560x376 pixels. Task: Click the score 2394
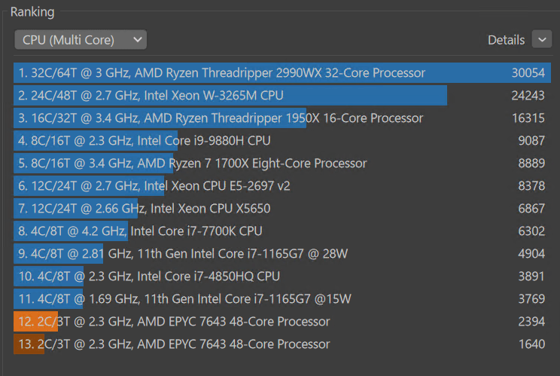pos(531,321)
